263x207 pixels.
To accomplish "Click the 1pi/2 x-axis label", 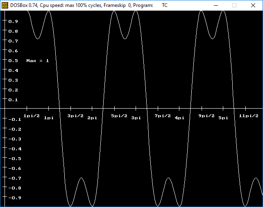I will click(32, 116).
